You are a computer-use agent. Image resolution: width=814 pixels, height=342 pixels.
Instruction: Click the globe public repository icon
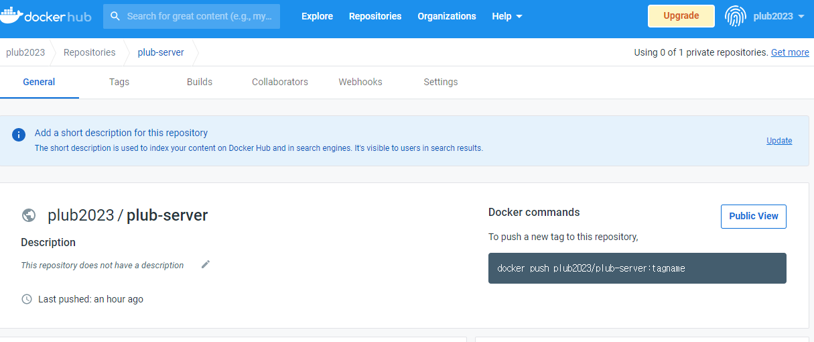click(29, 215)
